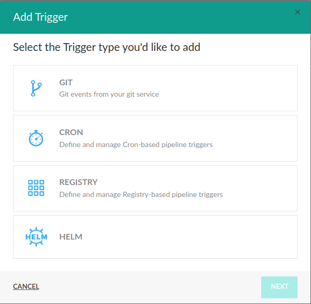Select the REGISTRY trigger title
Image resolution: width=311 pixels, height=304 pixels.
[78, 182]
